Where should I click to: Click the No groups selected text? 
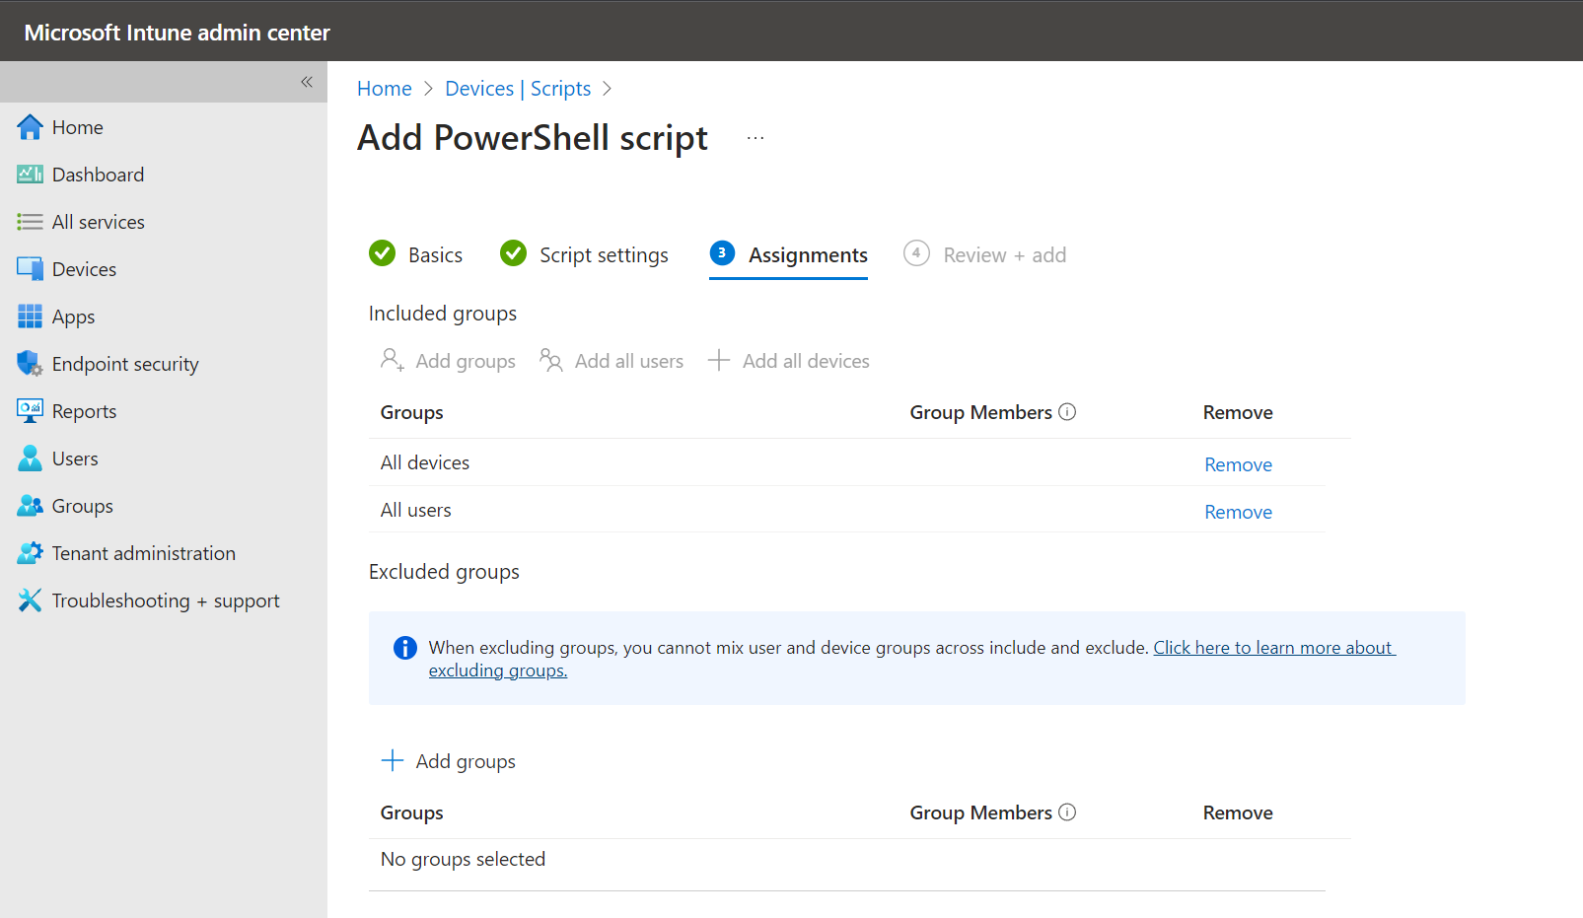[463, 859]
